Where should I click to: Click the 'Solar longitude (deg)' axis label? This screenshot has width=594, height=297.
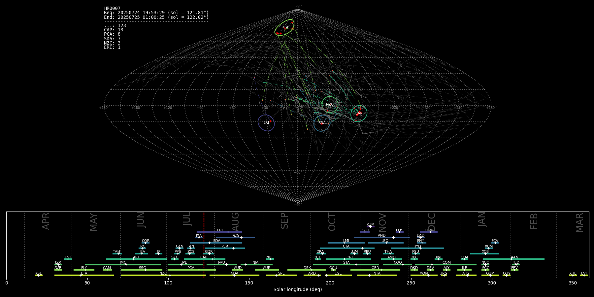point(298,290)
